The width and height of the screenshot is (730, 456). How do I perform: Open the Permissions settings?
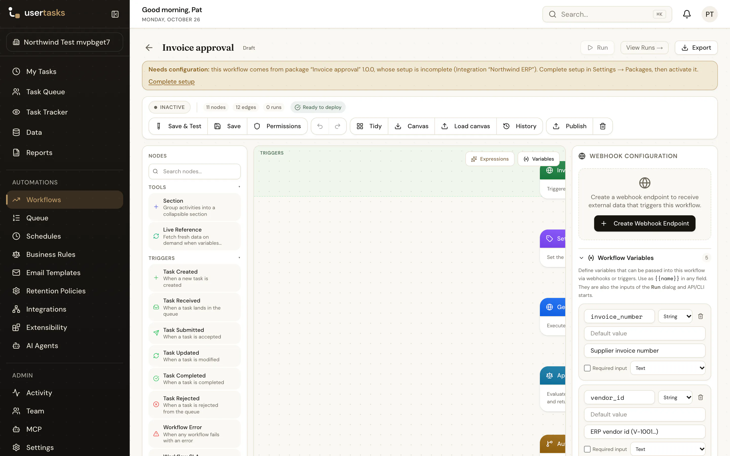coord(277,126)
